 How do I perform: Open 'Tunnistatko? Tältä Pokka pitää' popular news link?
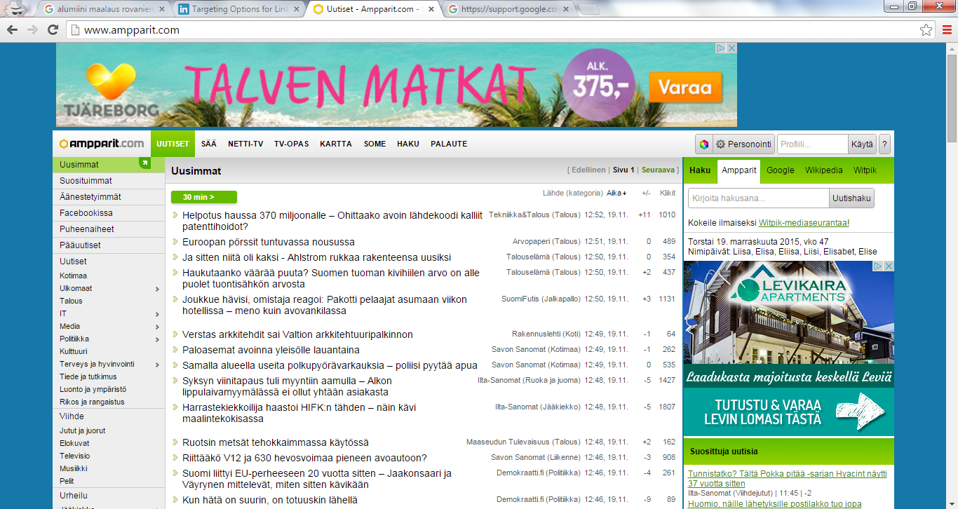click(787, 479)
